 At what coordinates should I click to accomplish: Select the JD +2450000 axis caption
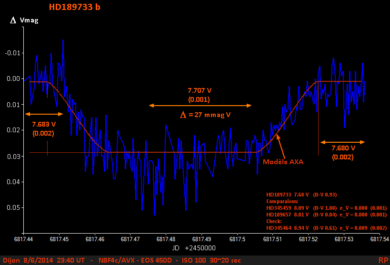196,248
